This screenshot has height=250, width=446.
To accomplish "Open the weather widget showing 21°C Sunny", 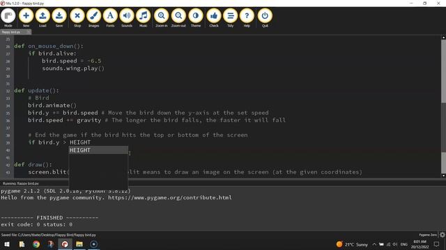I will click(x=352, y=244).
